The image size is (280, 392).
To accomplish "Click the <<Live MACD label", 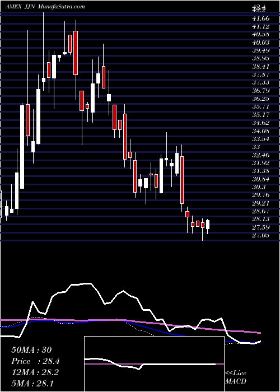I will pos(236,377).
